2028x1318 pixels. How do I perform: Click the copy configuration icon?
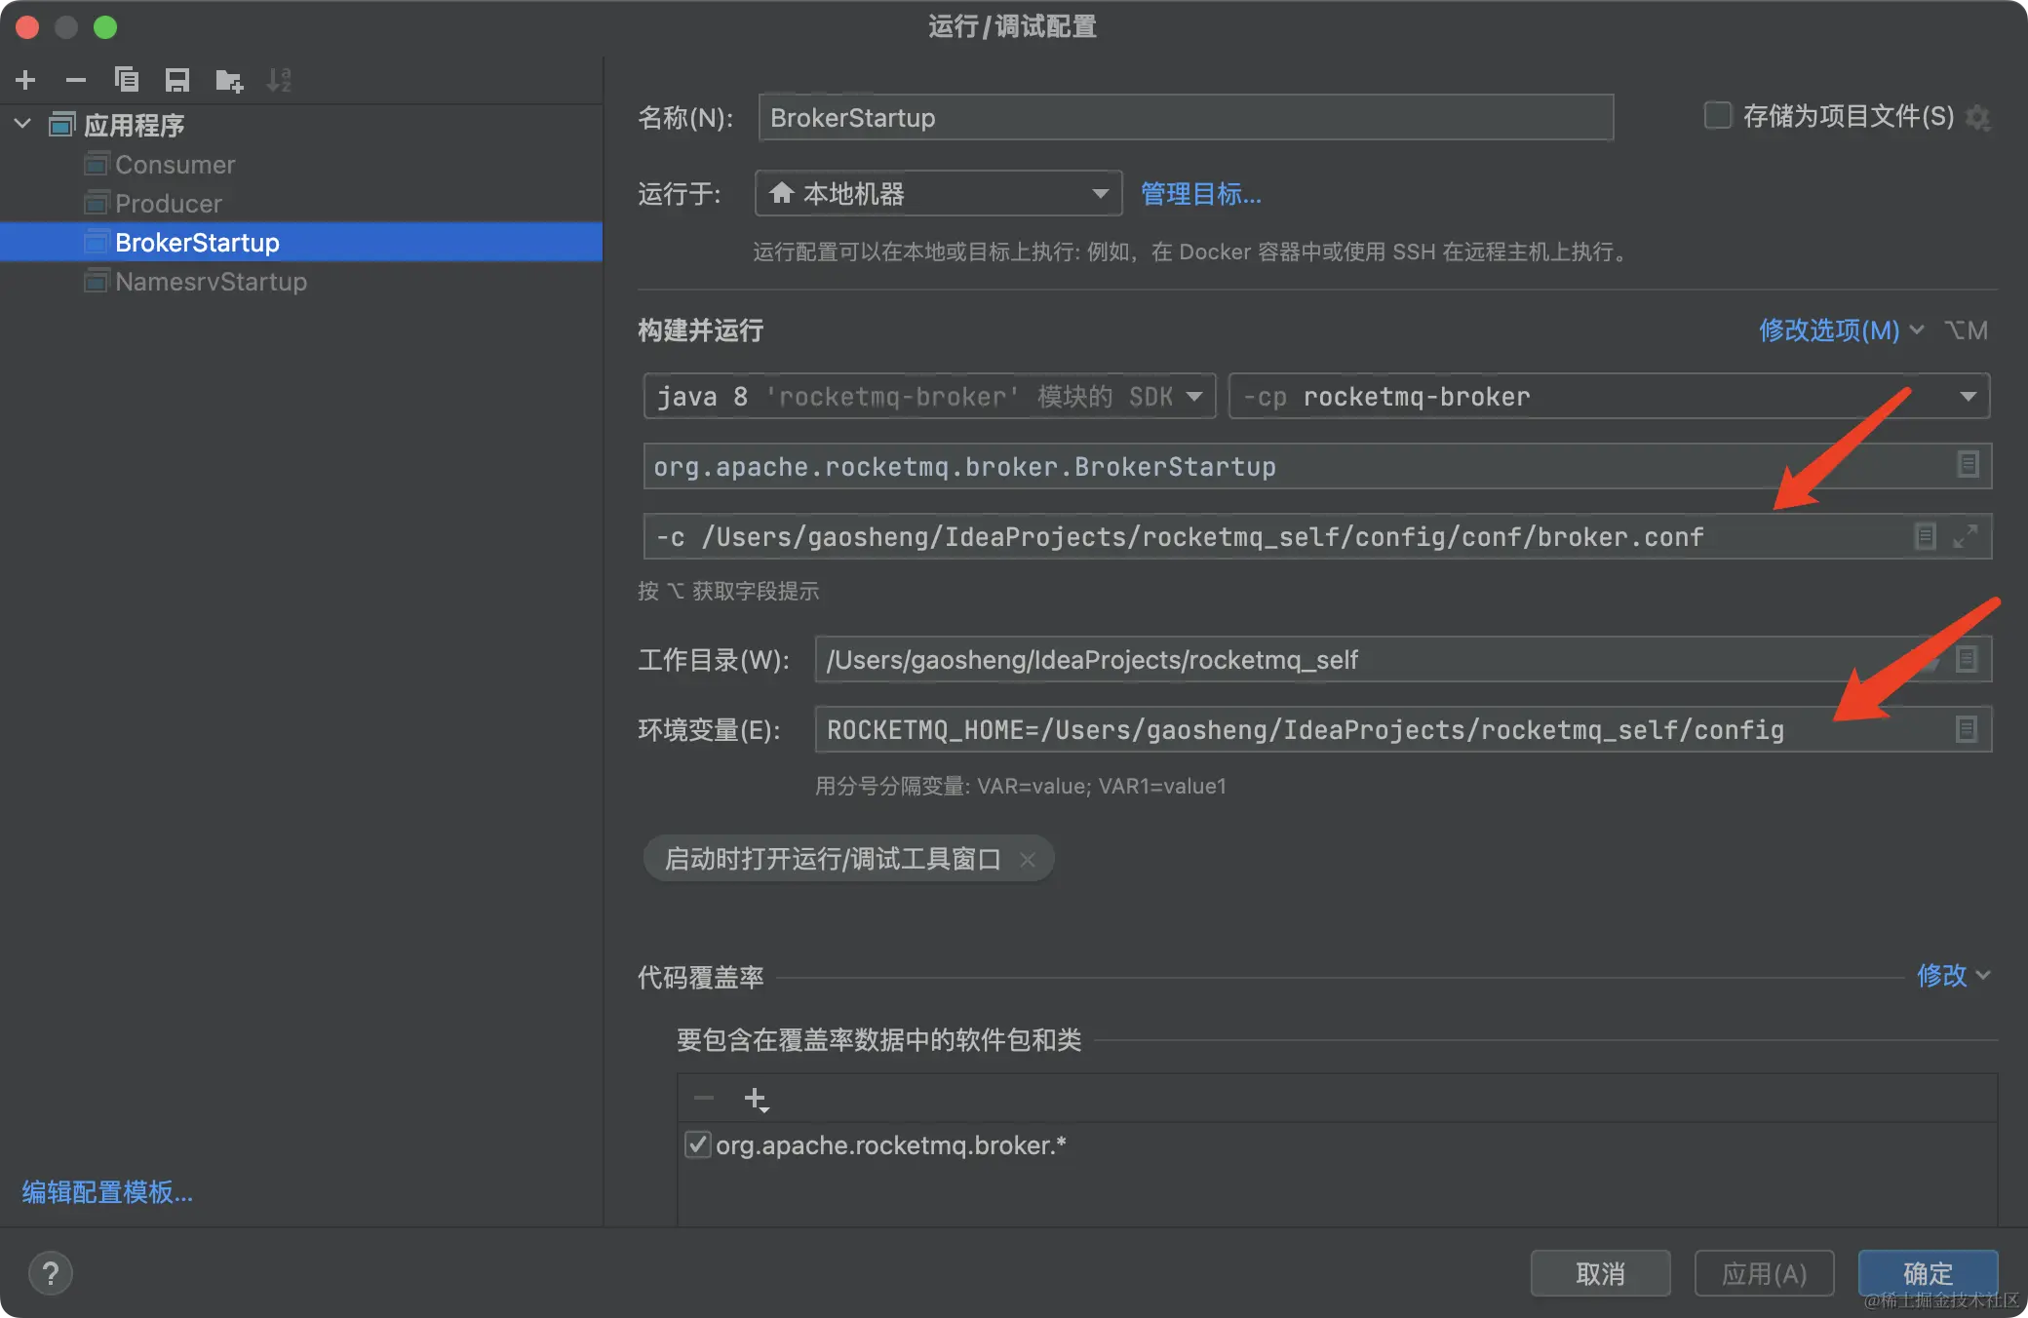coord(127,80)
